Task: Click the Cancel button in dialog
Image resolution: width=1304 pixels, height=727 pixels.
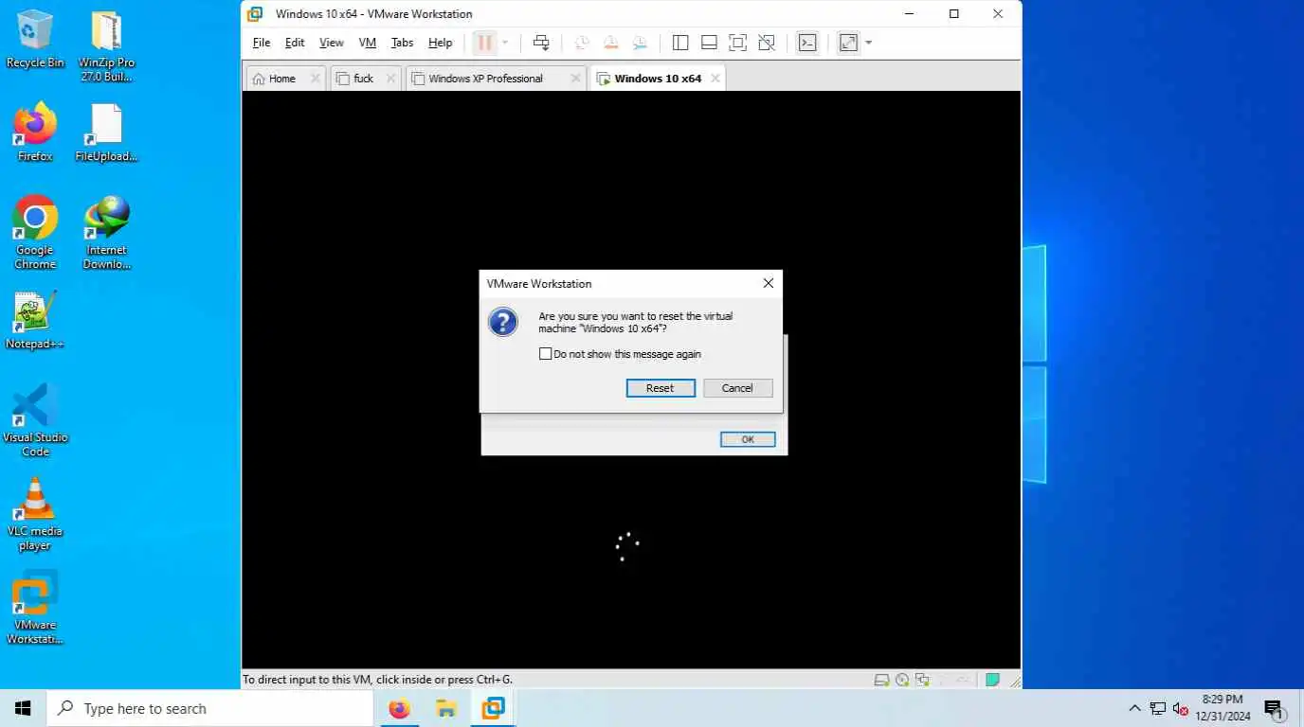Action: coord(737,388)
